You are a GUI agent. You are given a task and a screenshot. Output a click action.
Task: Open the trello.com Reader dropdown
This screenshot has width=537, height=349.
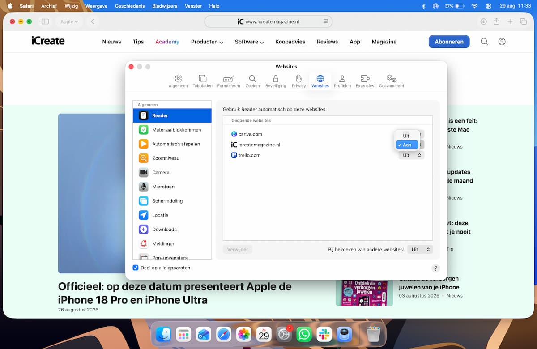click(411, 155)
